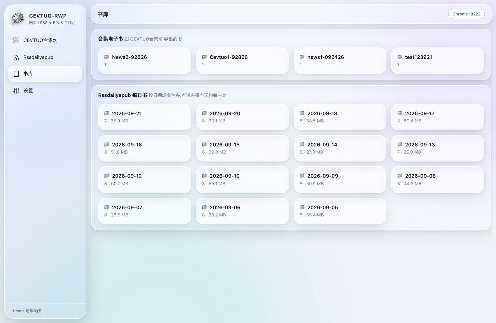This screenshot has height=323, width=496.
Task: Click the Chrome :9222 status badge
Action: point(466,14)
